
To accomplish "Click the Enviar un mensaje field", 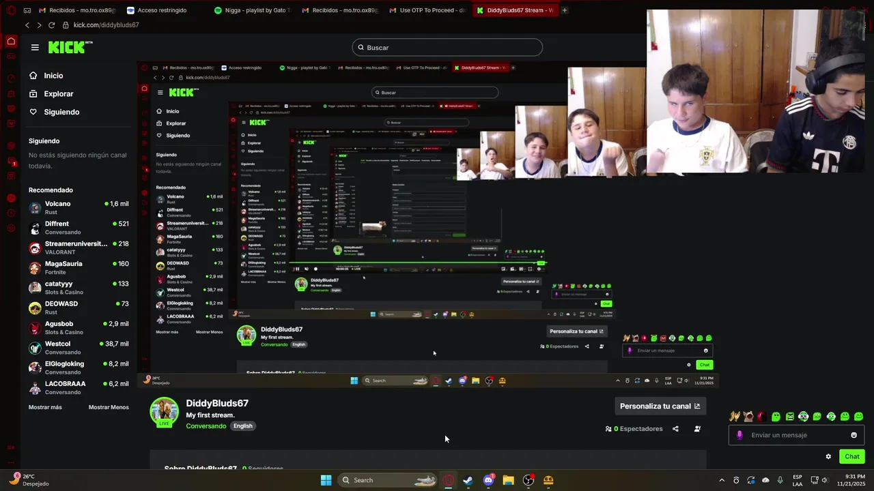I will coord(796,435).
